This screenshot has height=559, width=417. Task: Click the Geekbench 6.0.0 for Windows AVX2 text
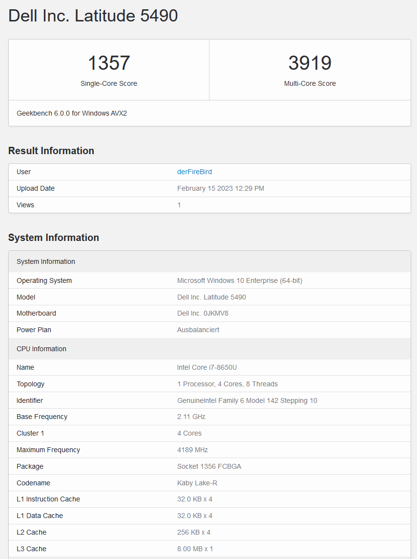[72, 113]
